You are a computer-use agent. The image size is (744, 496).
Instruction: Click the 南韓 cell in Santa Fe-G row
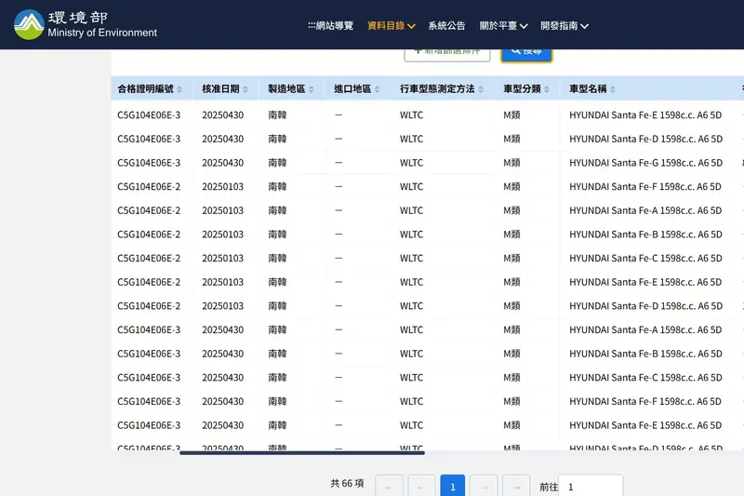pos(277,163)
